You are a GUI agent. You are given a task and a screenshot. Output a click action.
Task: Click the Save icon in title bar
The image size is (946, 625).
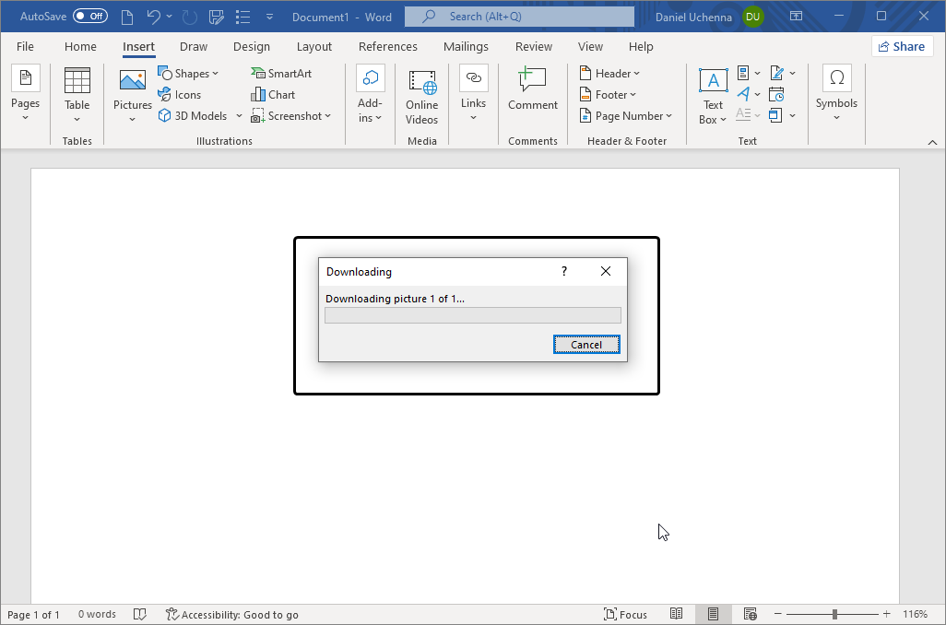click(217, 17)
